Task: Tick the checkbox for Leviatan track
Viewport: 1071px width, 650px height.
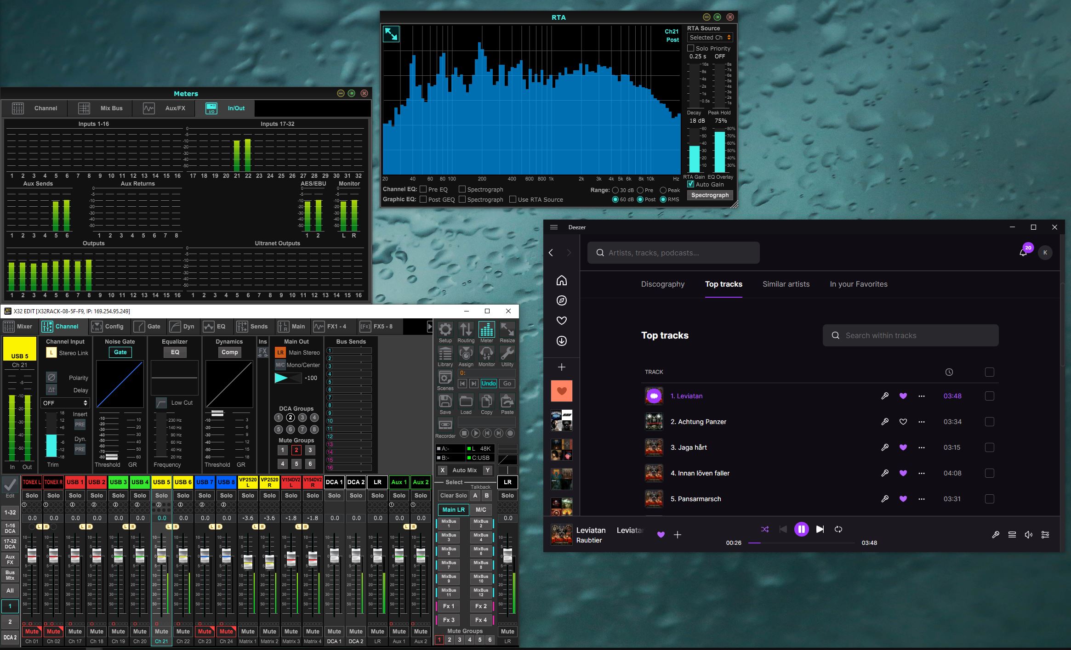Action: coord(990,396)
